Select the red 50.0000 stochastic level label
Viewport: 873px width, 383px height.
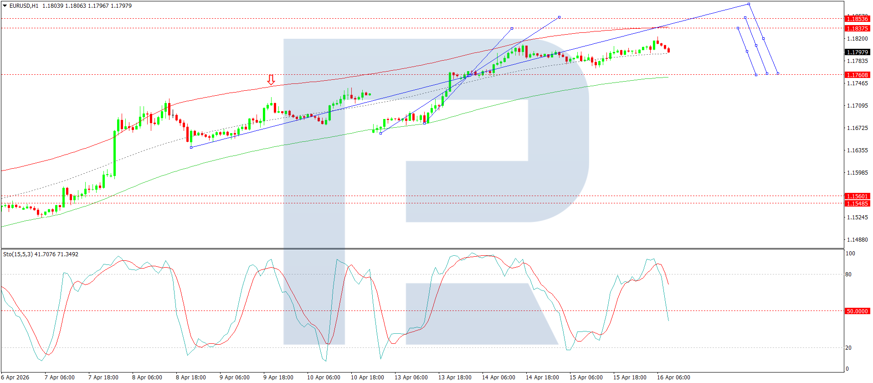[x=857, y=311]
